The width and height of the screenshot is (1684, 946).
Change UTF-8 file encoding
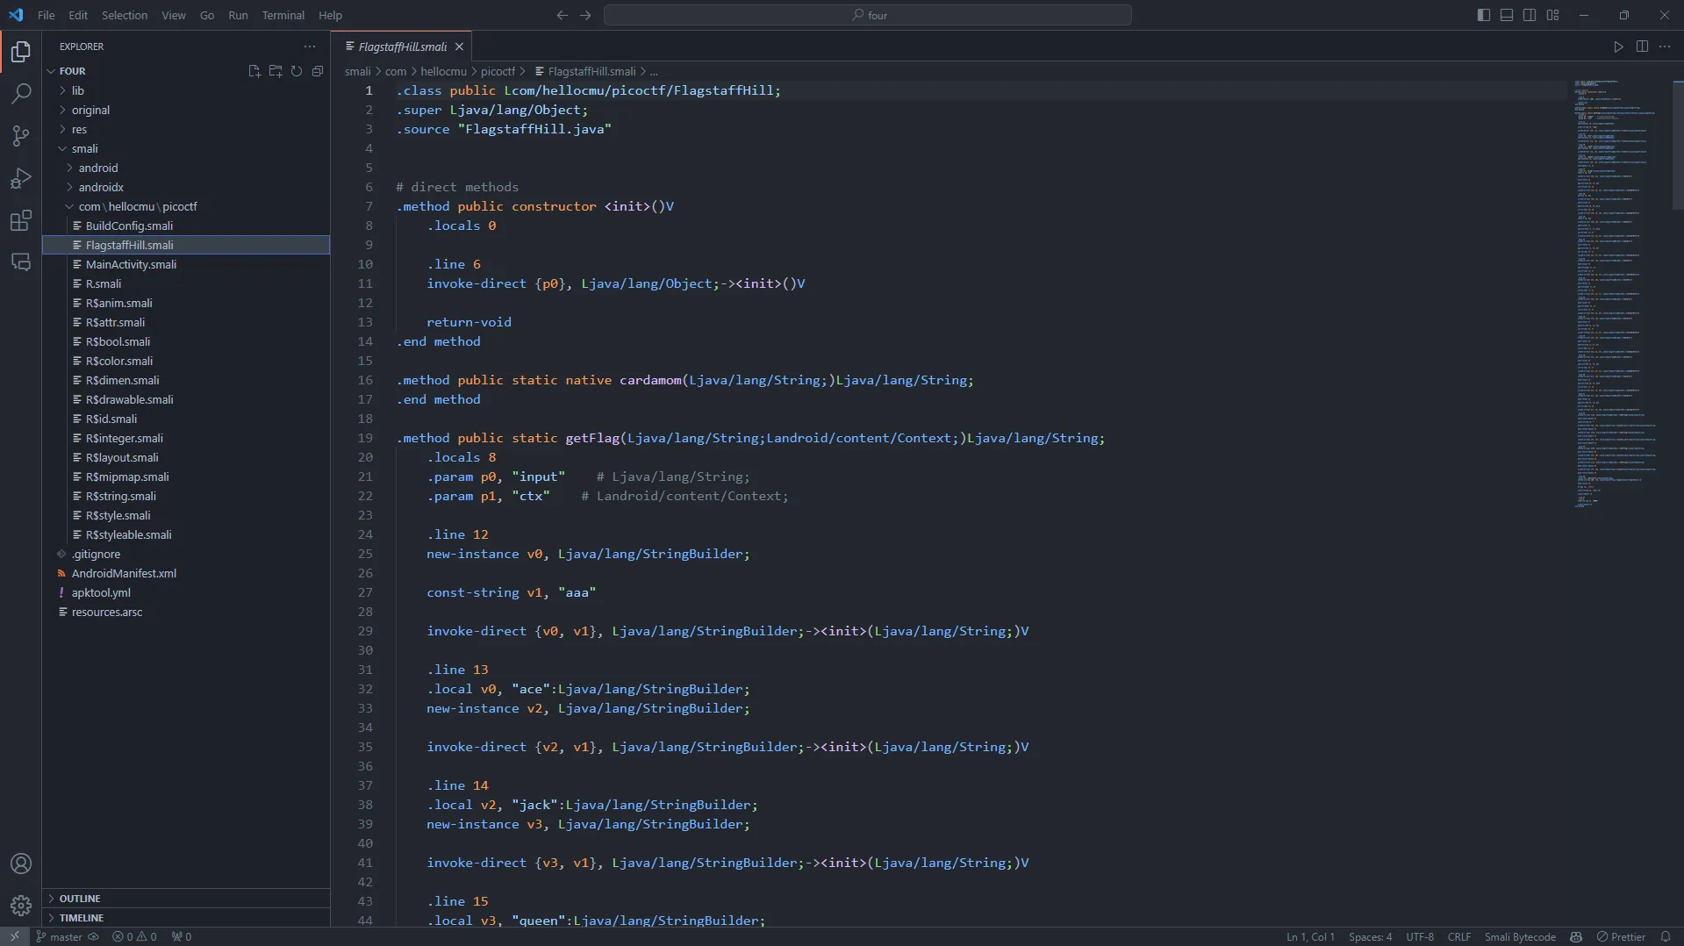click(x=1420, y=936)
